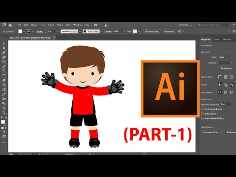The height and width of the screenshot is (177, 236).
Task: Select the Direct Selection tool
Action: pyautogui.click(x=4, y=48)
